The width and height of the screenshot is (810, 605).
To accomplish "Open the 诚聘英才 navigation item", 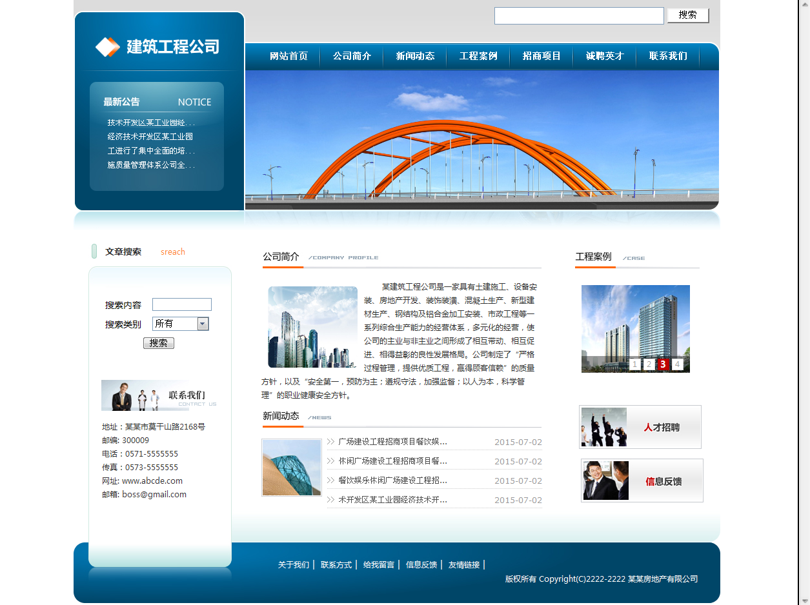I will [605, 56].
